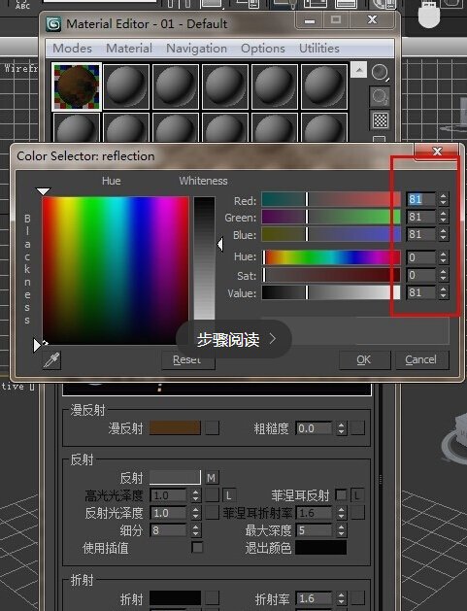Adjust the Red value spinner
The width and height of the screenshot is (467, 611).
click(x=444, y=199)
